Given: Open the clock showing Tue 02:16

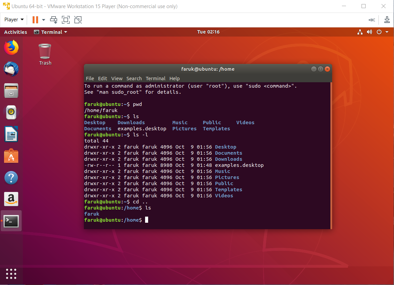Looking at the screenshot, I should pos(208,32).
